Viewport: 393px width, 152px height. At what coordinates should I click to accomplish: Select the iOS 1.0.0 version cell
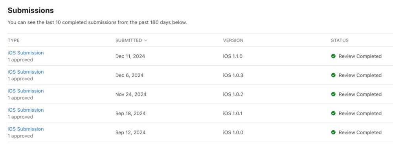pos(233,132)
